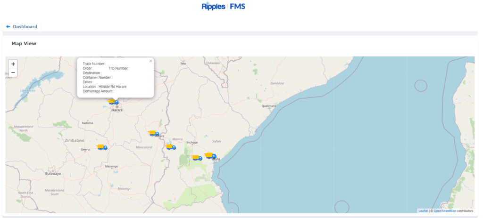Click the blue back arrow beside Dashboard
The height and width of the screenshot is (218, 483).
(x=8, y=27)
